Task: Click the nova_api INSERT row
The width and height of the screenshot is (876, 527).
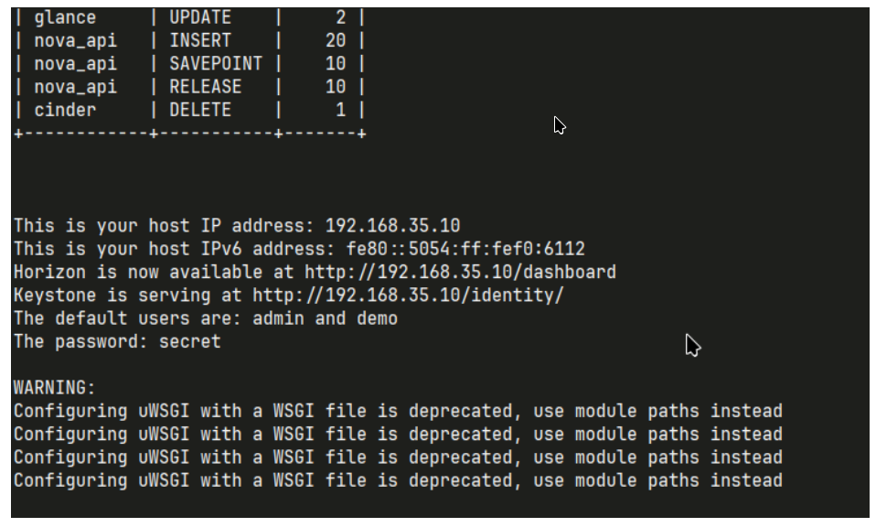Action: click(190, 40)
